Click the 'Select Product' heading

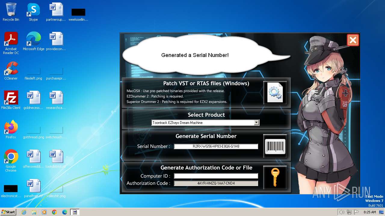point(206,115)
